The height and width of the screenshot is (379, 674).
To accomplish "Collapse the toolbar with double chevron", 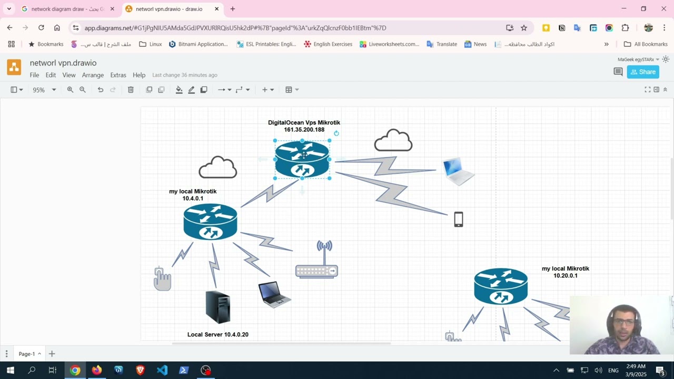I will point(665,90).
